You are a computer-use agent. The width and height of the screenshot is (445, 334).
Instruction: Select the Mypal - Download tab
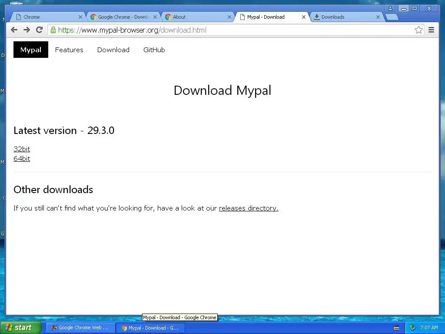(271, 17)
